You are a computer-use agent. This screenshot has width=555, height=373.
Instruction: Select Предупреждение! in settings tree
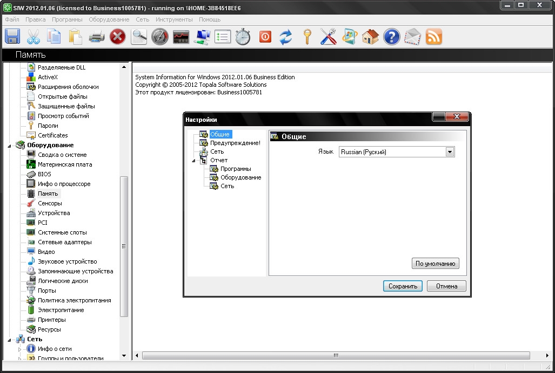click(235, 143)
